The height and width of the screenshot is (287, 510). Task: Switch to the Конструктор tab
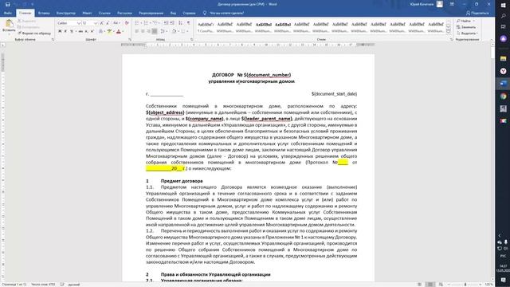pyautogui.click(x=66, y=13)
